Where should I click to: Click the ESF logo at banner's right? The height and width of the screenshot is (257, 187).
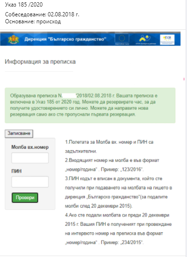[167, 39]
